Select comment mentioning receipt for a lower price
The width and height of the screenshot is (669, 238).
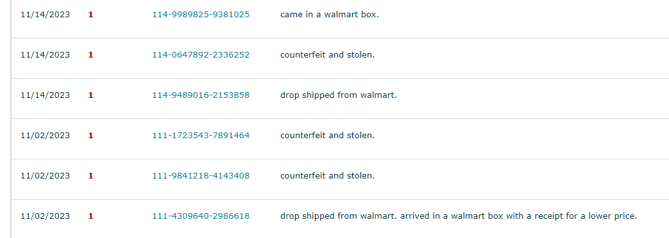[x=459, y=216]
